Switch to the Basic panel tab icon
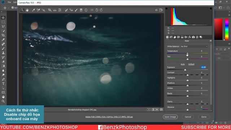231x130 pixels. 167,37
